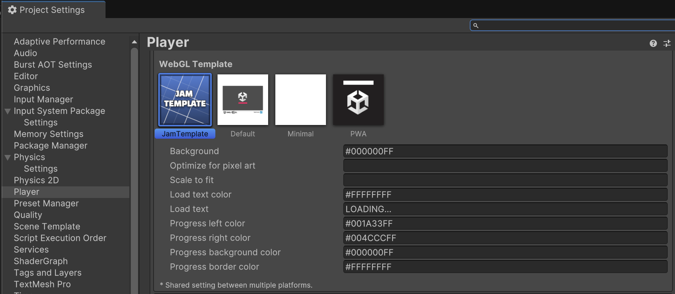
Task: Go to Tags and Layers settings
Action: coord(47,273)
